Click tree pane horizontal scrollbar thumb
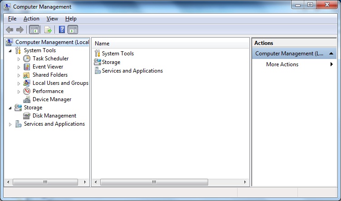Image resolution: width=341 pixels, height=201 pixels. [x=45, y=182]
